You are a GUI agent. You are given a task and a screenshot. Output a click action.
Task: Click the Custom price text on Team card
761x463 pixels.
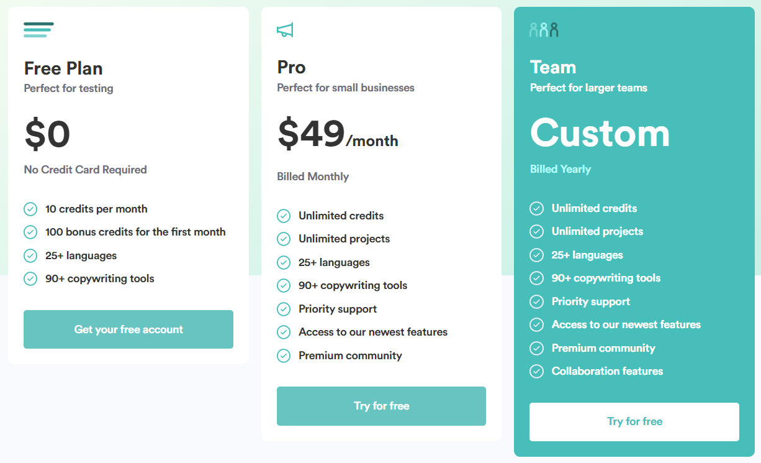600,132
